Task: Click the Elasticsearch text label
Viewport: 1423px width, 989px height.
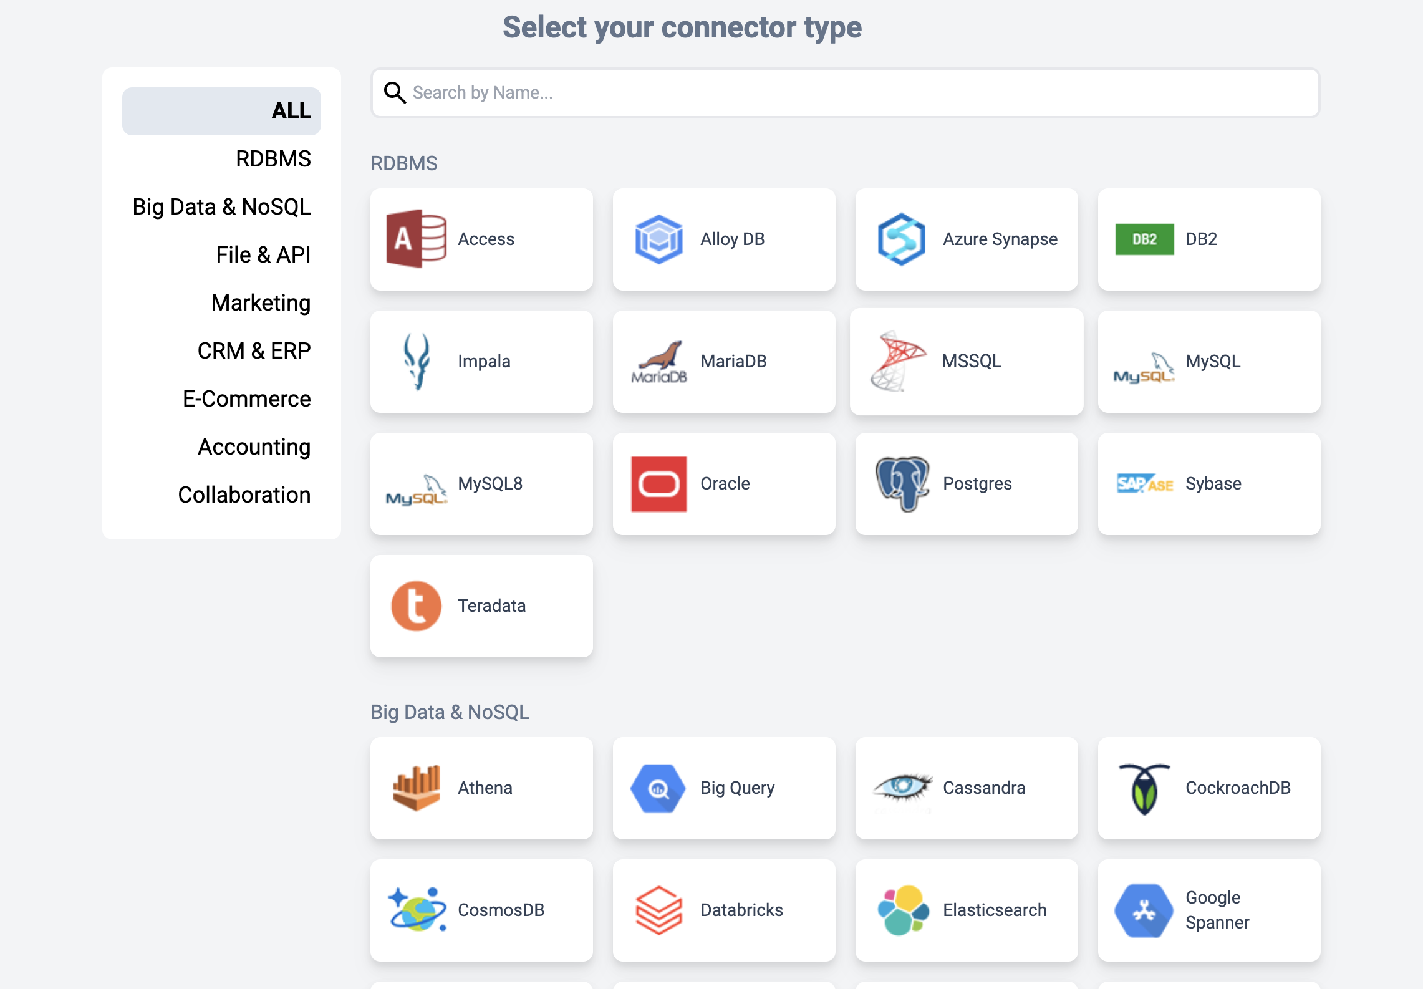Action: (995, 910)
